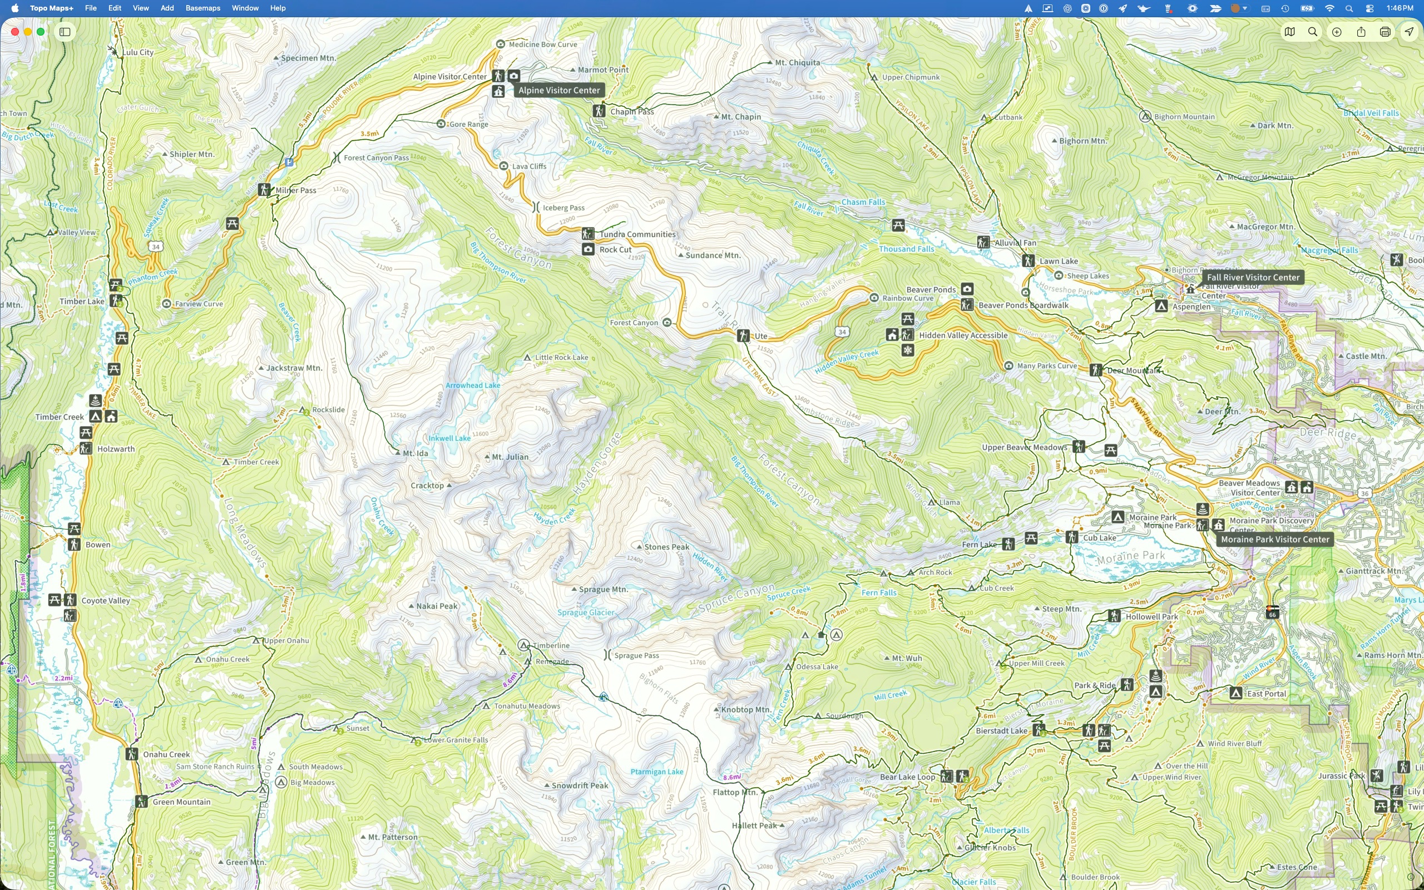Open the share icon in toolbar

(x=1361, y=32)
